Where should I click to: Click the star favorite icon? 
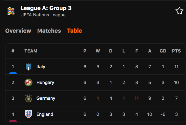pos(179,11)
